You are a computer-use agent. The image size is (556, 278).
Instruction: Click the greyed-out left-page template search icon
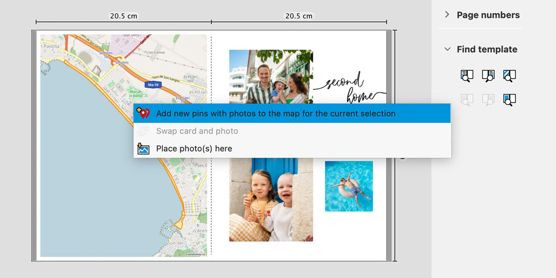point(467,100)
